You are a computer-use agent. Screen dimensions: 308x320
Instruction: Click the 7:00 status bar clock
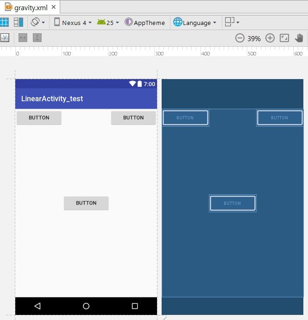(x=149, y=84)
